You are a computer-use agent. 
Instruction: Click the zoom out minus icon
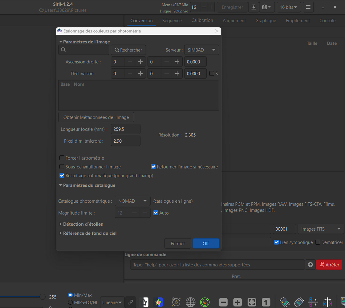224,302
